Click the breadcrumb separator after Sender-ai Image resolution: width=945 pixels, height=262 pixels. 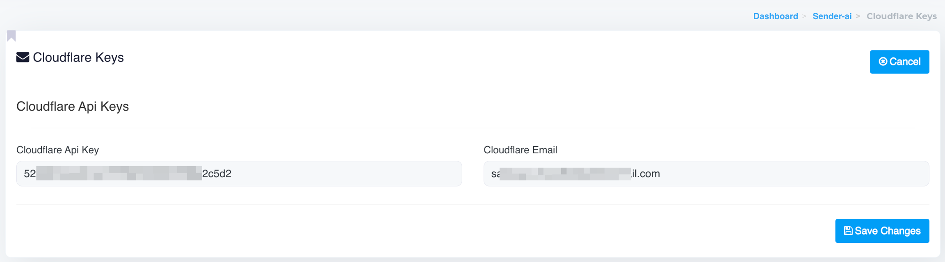(x=858, y=16)
